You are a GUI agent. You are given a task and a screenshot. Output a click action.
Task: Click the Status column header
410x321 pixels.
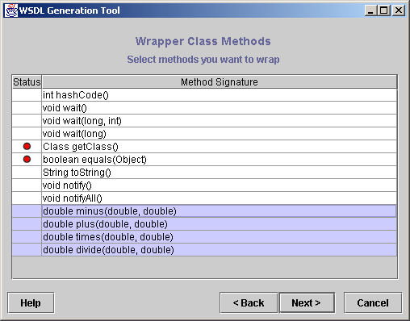pyautogui.click(x=27, y=82)
